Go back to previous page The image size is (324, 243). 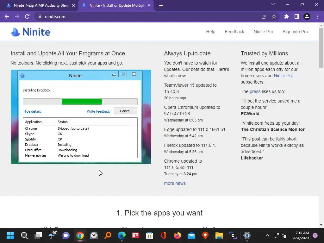click(x=7, y=16)
